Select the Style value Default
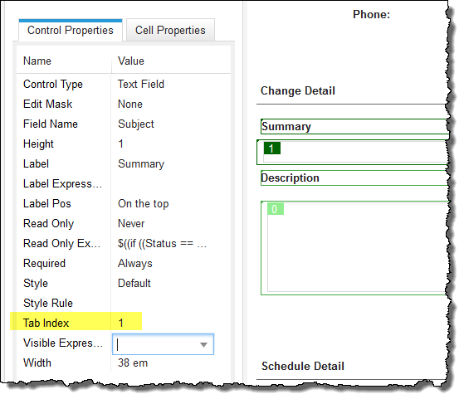464x399 pixels. point(134,284)
